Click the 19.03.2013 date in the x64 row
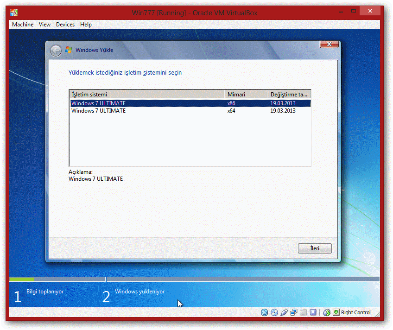The width and height of the screenshot is (393, 330). (283, 111)
